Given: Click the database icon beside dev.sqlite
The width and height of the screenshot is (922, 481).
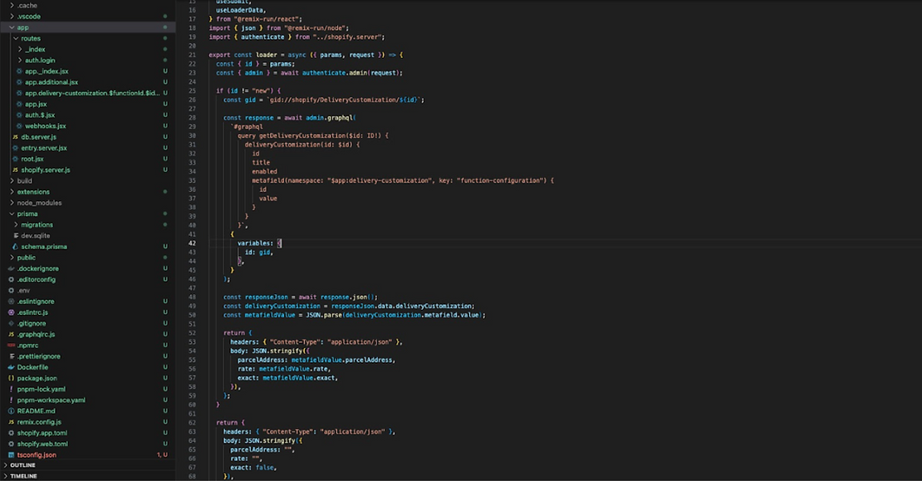Looking at the screenshot, I should (x=16, y=236).
